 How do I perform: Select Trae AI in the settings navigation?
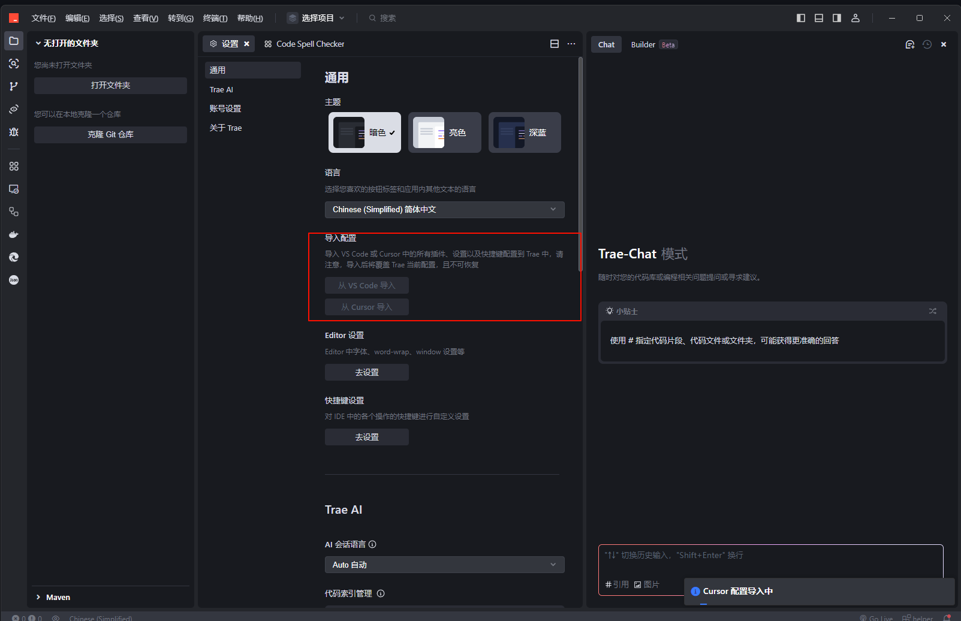252,89
